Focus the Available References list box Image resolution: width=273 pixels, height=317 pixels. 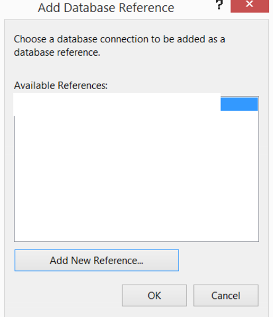137,169
